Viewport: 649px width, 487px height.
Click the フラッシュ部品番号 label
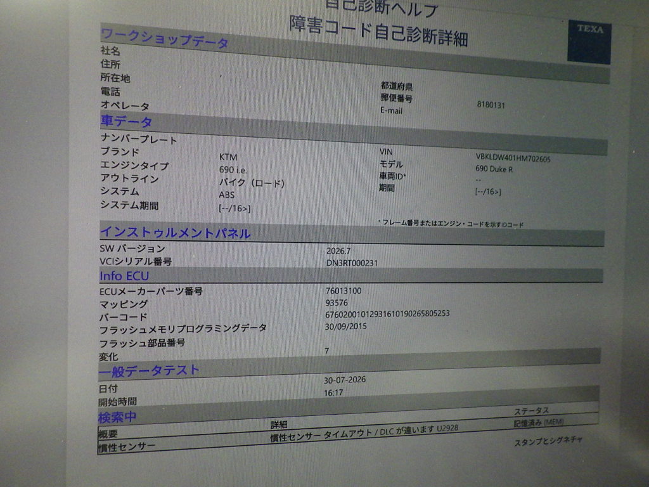click(142, 343)
